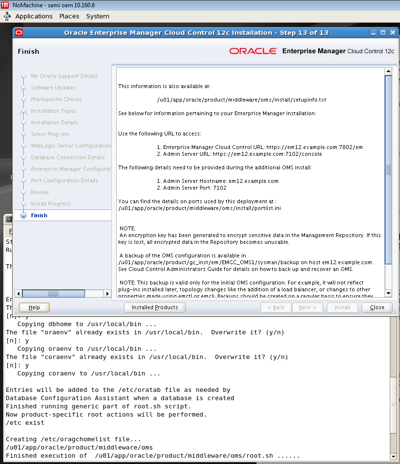
Task: Open Installed Products list
Action: point(155,307)
